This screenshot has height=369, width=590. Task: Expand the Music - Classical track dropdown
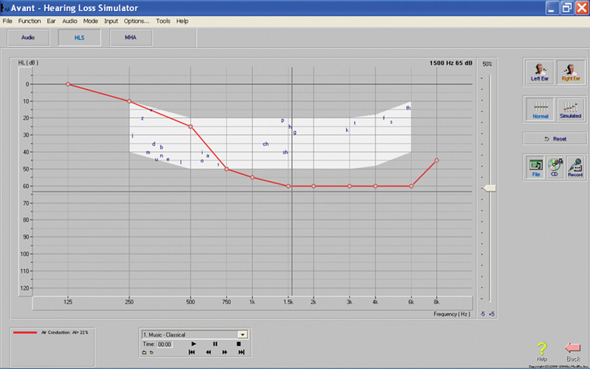(x=242, y=334)
